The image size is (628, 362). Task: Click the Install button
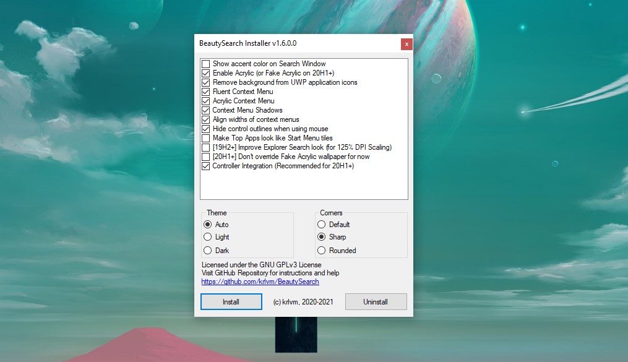[231, 301]
